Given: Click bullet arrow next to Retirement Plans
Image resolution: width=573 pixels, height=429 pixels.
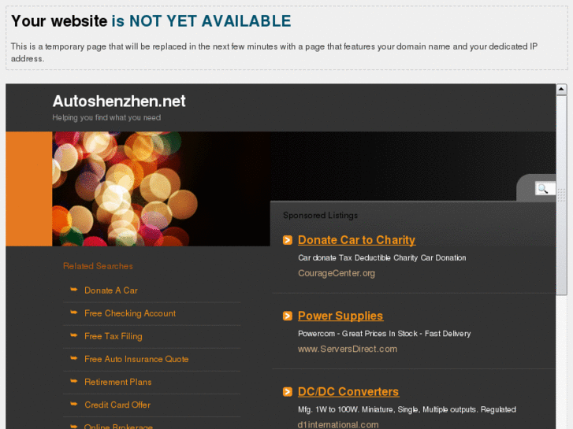Looking at the screenshot, I should (x=74, y=381).
